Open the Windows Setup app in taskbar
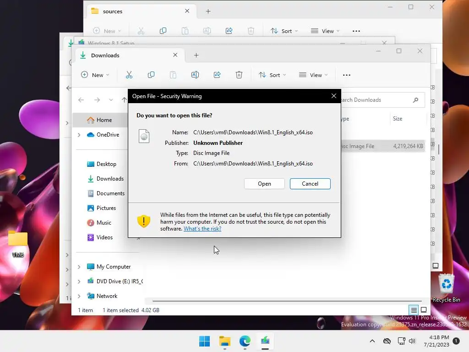Screen dimensions: 469x352 (265, 341)
